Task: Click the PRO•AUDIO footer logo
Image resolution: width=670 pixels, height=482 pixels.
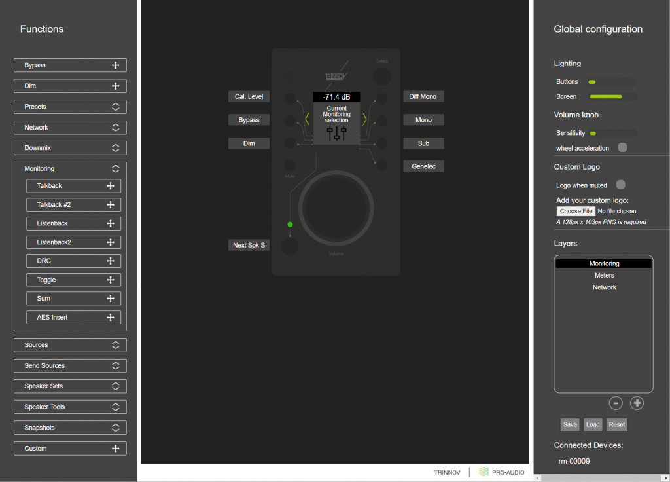Action: click(502, 472)
